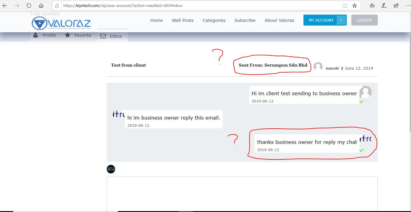411x212 pixels.
Task: Click the Valoraz logo
Action: click(x=61, y=23)
